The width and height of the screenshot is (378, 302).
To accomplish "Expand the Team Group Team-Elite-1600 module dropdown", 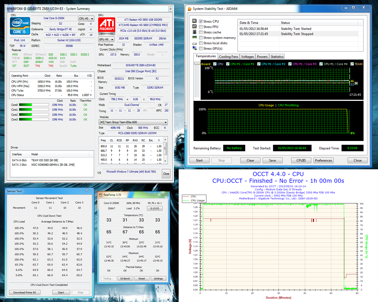I will [133, 122].
